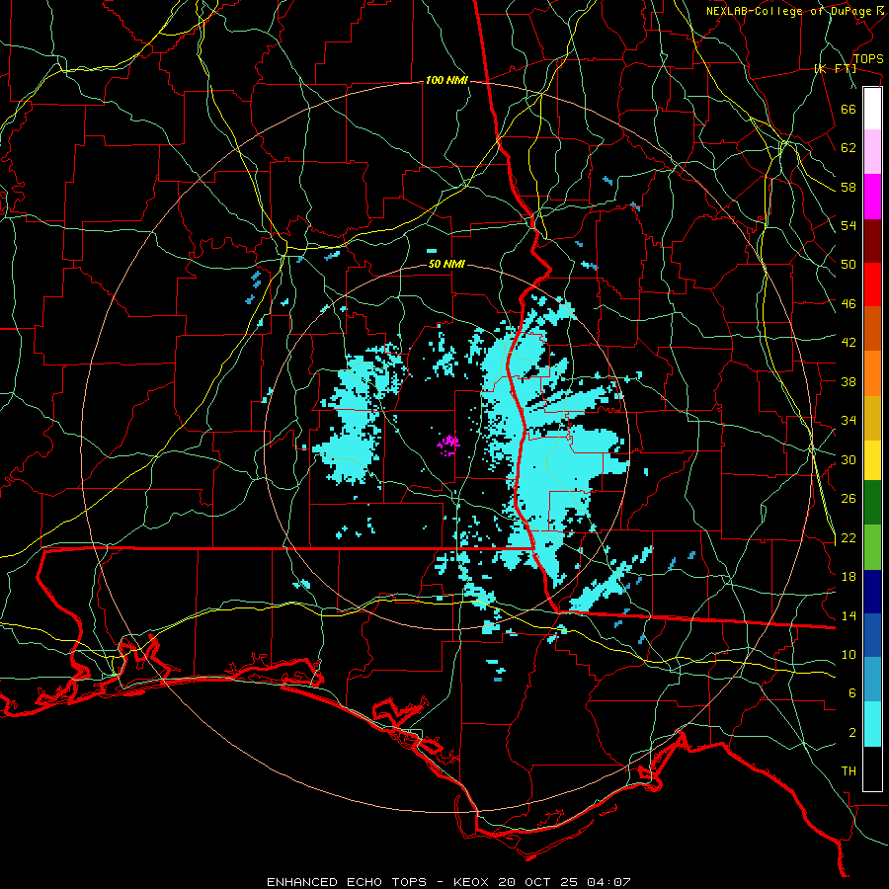Select the navy blue legend swatch
Viewport: 889px width, 889px height.
[x=872, y=592]
